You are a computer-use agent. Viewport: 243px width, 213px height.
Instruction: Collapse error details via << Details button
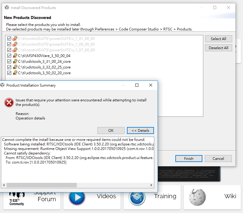[140, 130]
